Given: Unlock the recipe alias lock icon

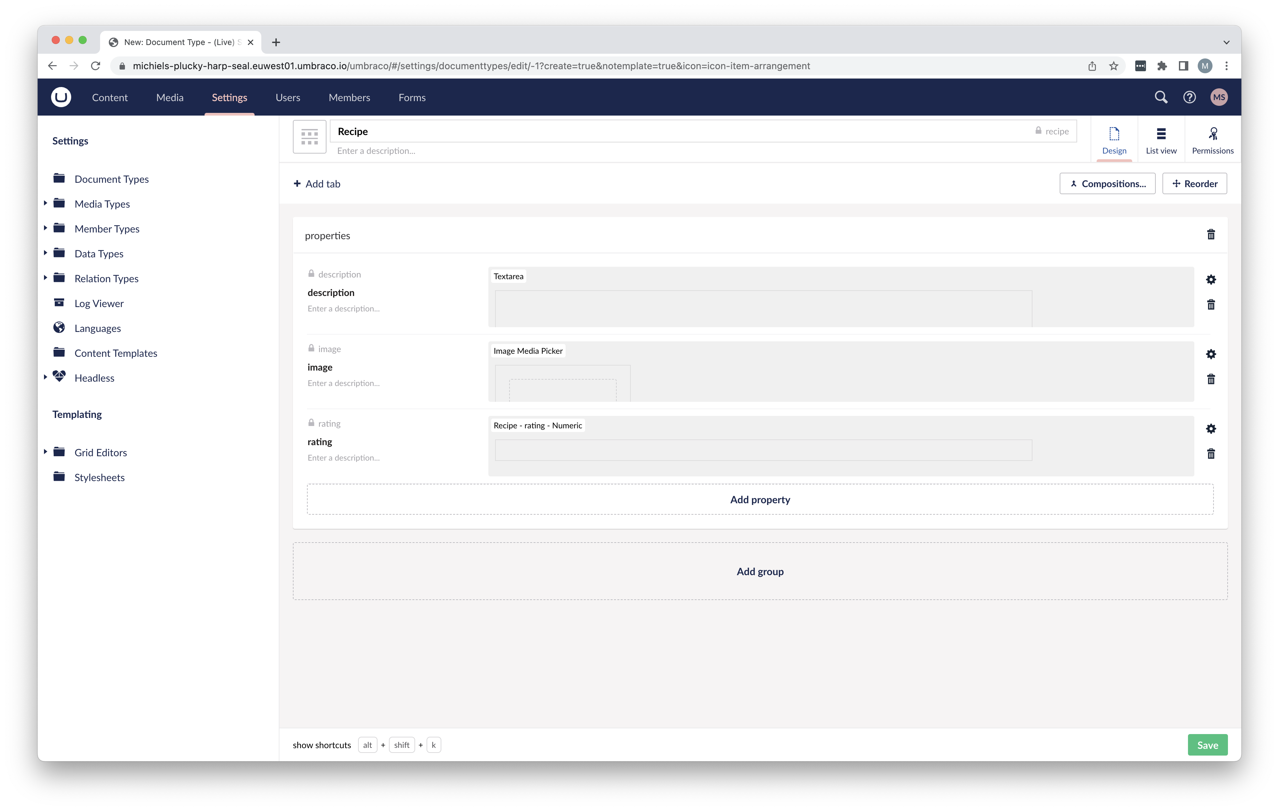Looking at the screenshot, I should point(1038,131).
